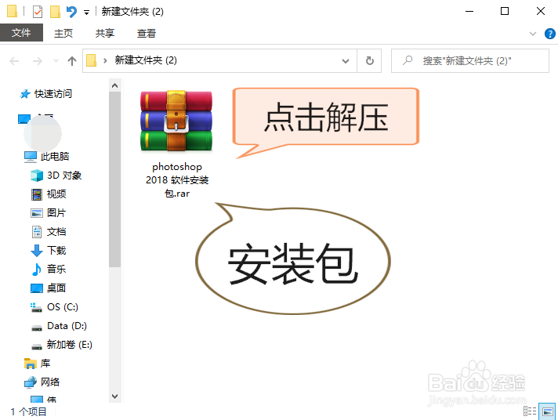Viewport: 558px width, 420px height.
Task: Click the 1 个项目 status text
Action: pos(28,412)
